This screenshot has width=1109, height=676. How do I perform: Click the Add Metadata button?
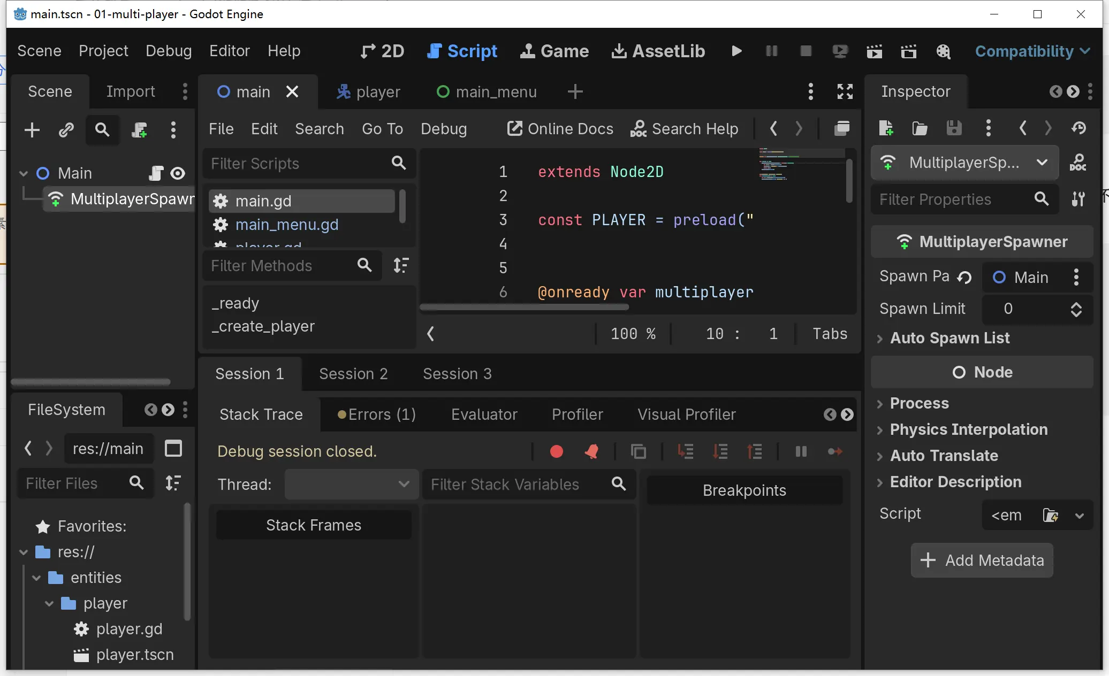982,560
